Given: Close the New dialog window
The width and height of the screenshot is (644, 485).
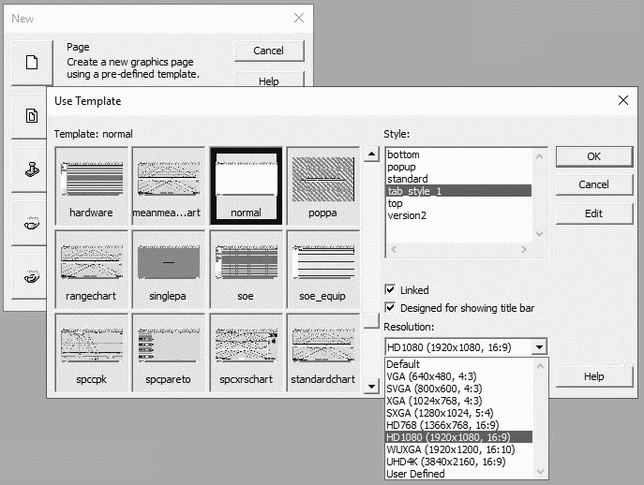Looking at the screenshot, I should point(299,18).
